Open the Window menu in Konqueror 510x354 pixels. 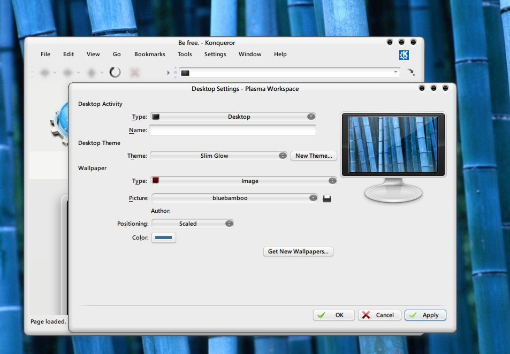tap(250, 55)
